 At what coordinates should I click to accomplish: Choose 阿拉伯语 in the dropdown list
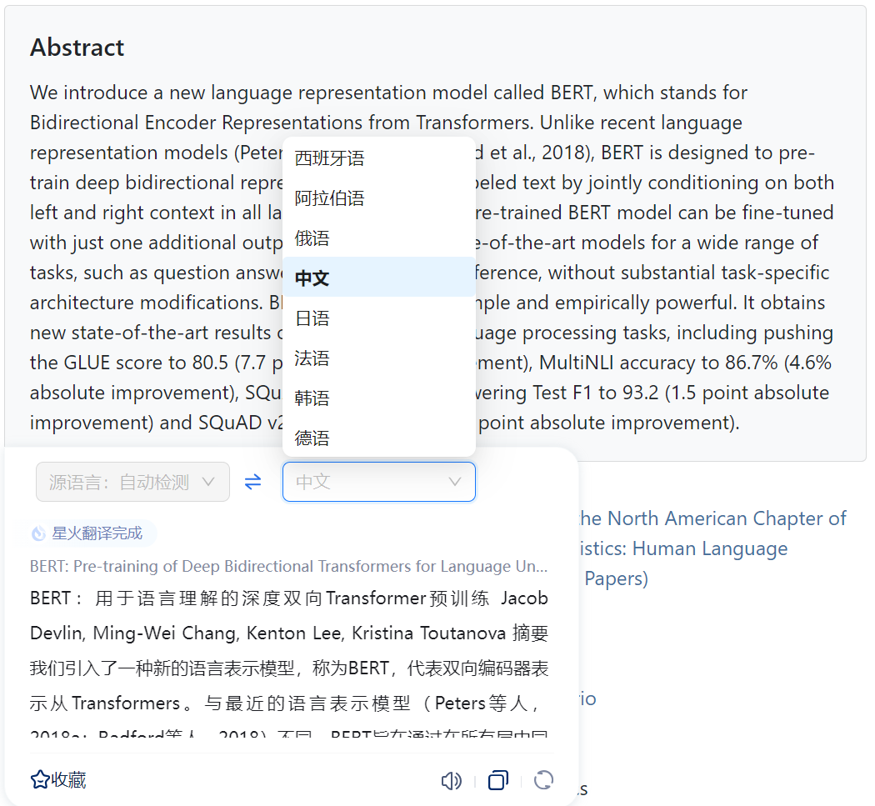click(379, 198)
